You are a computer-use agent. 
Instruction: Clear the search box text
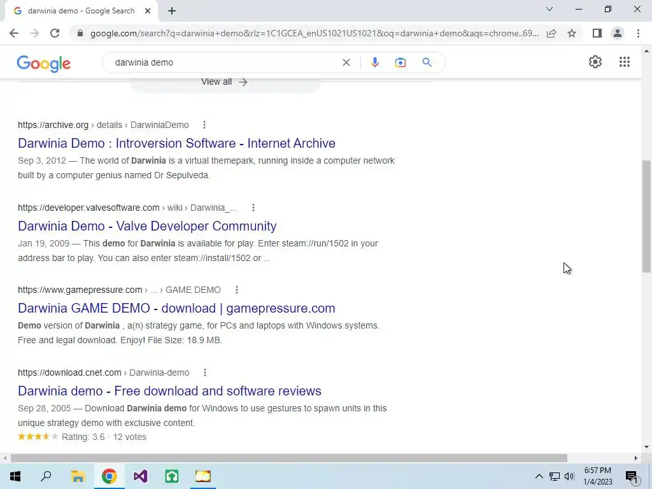pos(346,62)
